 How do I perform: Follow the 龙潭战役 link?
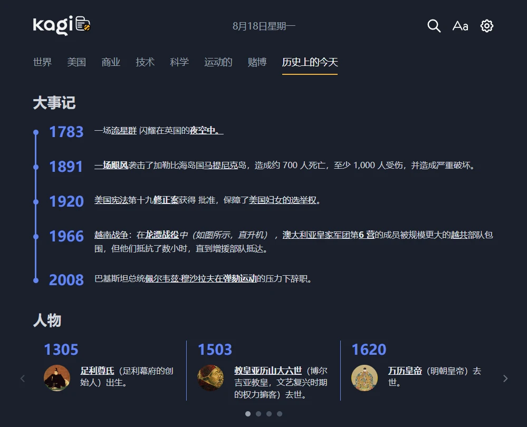pyautogui.click(x=162, y=235)
